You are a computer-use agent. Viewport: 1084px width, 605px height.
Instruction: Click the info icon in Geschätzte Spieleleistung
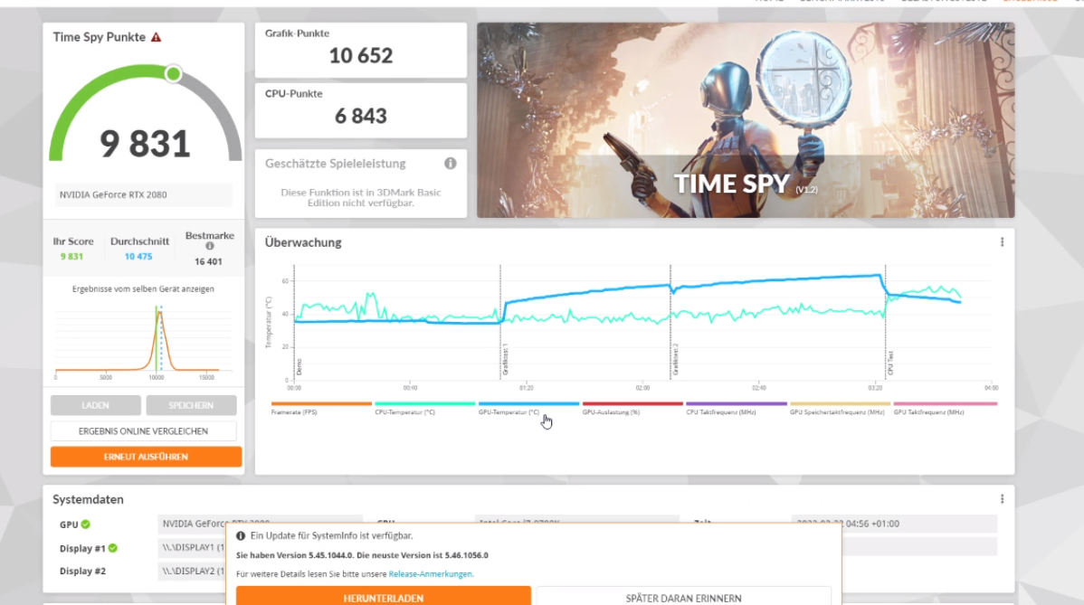[450, 164]
